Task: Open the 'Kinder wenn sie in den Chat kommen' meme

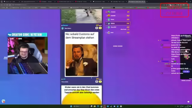Action: (x=81, y=95)
